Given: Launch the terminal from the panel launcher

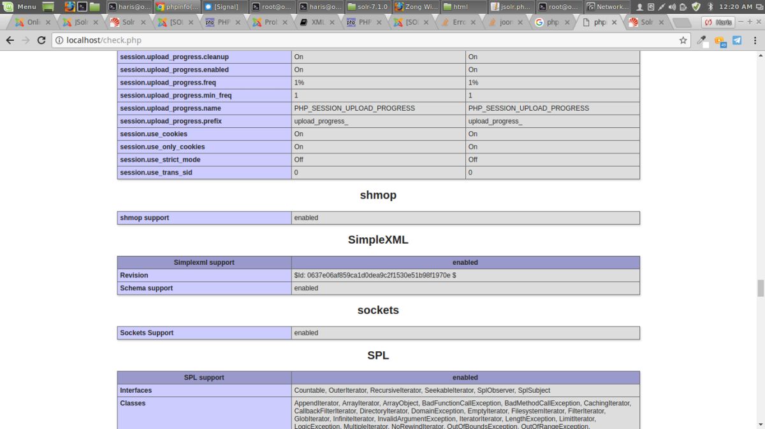Looking at the screenshot, I should [x=82, y=6].
